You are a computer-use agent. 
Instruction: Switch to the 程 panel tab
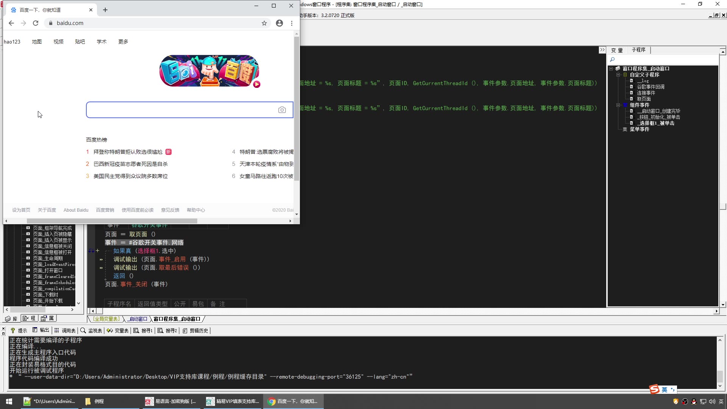(30, 318)
